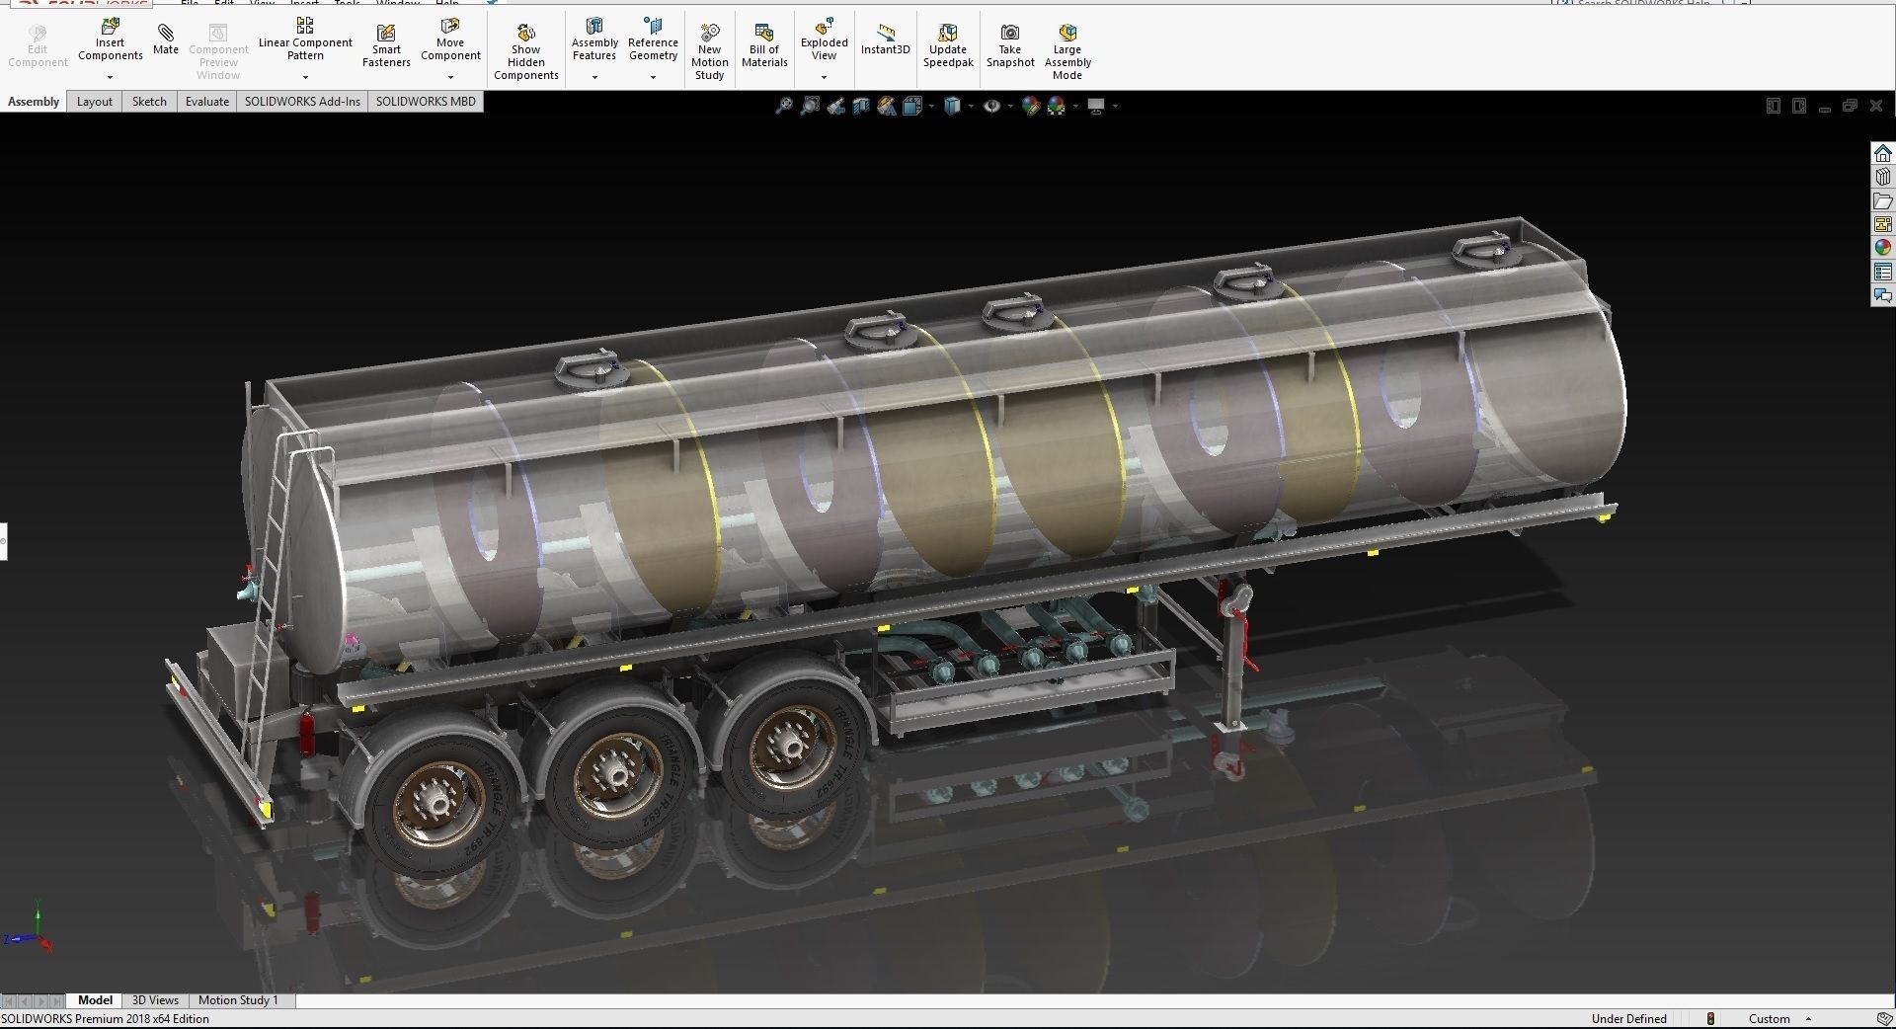Open the SOLIDWORKS Add-Ins tab
1896x1029 pixels.
pos(302,102)
